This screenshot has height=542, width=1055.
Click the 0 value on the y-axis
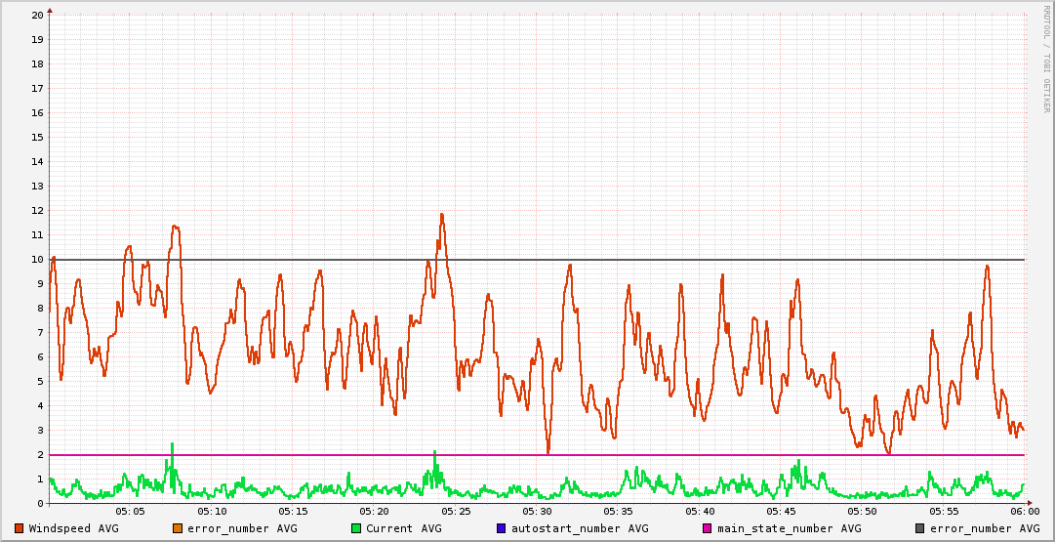40,504
